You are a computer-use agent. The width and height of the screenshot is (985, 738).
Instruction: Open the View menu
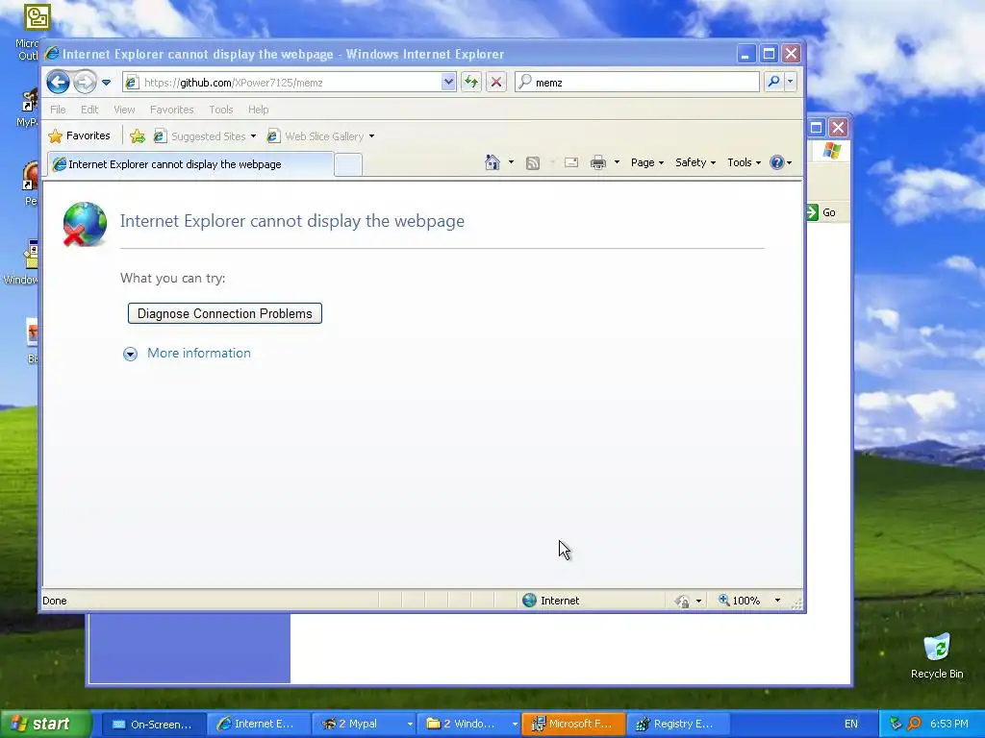coord(124,110)
